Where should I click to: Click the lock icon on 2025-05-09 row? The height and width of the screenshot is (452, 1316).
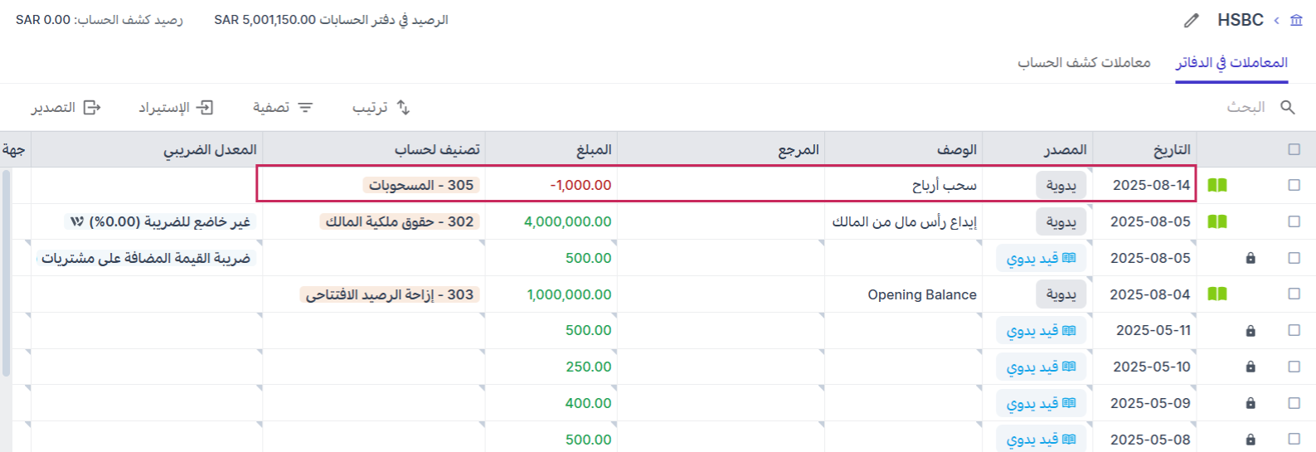click(x=1250, y=403)
